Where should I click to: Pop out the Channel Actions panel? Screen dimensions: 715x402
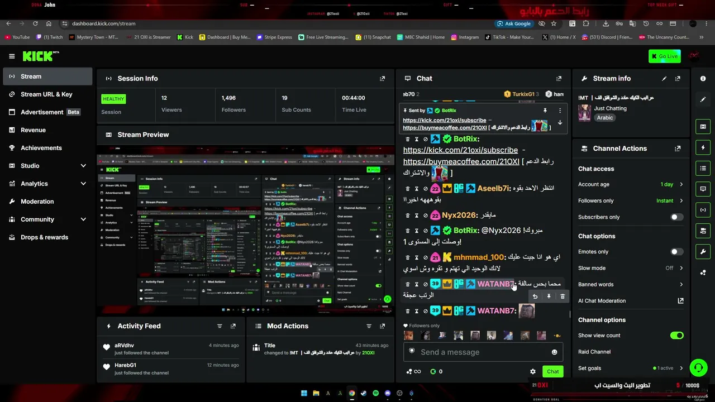click(x=678, y=149)
